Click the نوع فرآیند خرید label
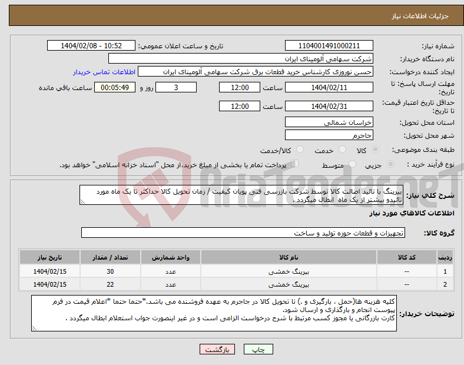 click(x=430, y=164)
